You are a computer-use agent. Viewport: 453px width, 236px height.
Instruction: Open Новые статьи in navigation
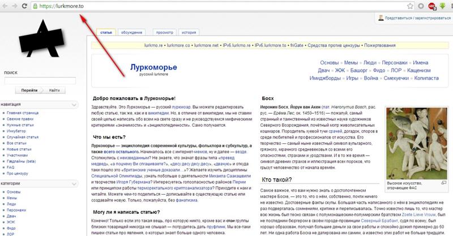pyautogui.click(x=19, y=149)
